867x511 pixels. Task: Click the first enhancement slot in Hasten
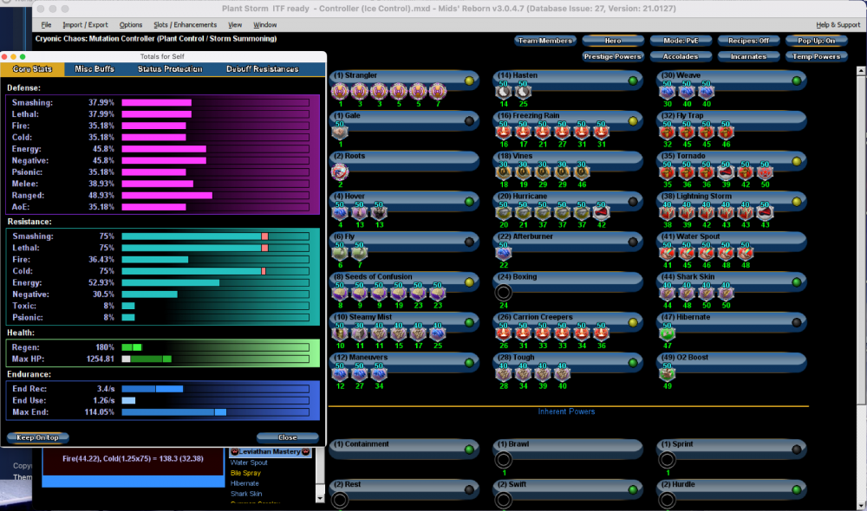coord(503,91)
